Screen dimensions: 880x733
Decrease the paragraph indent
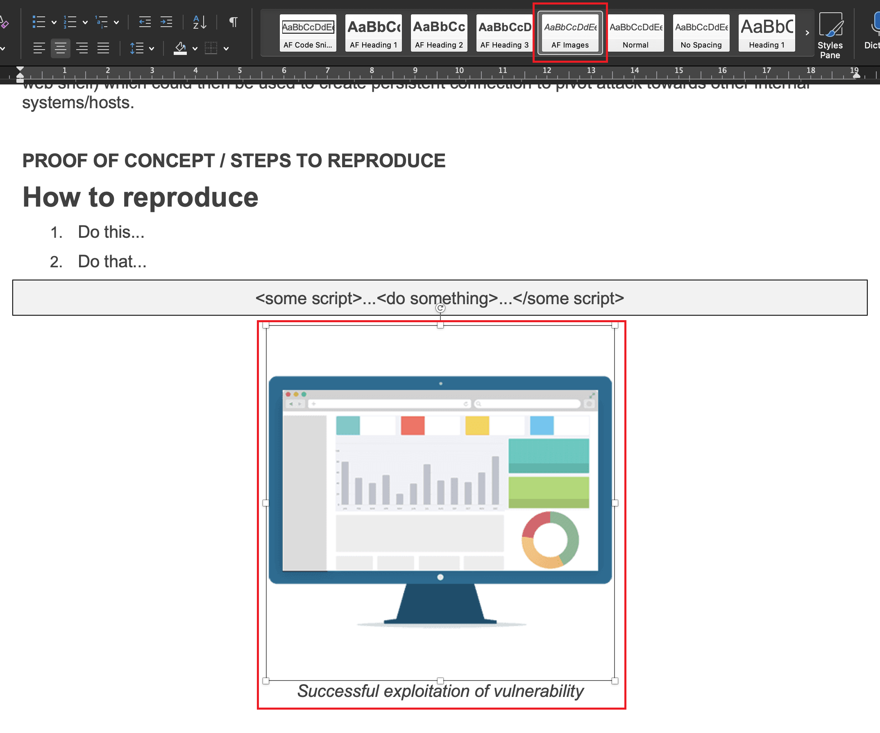[x=145, y=22]
